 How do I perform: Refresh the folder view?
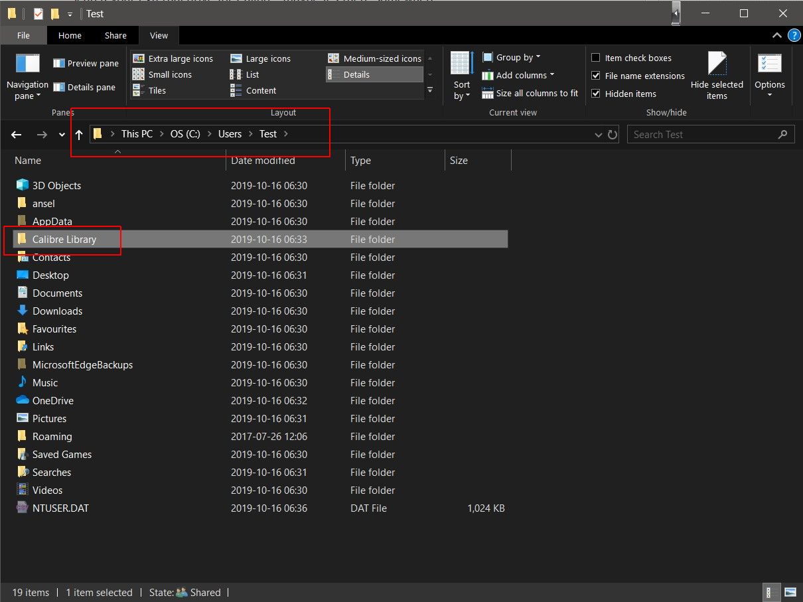(x=613, y=135)
